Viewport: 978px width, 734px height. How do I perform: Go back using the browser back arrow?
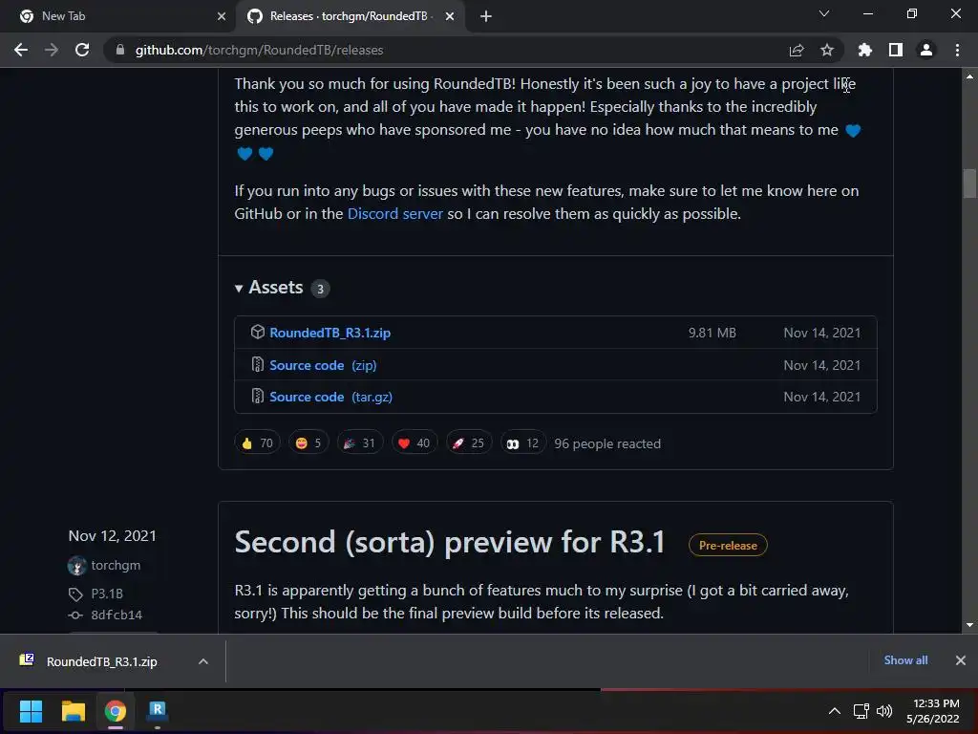[x=21, y=50]
